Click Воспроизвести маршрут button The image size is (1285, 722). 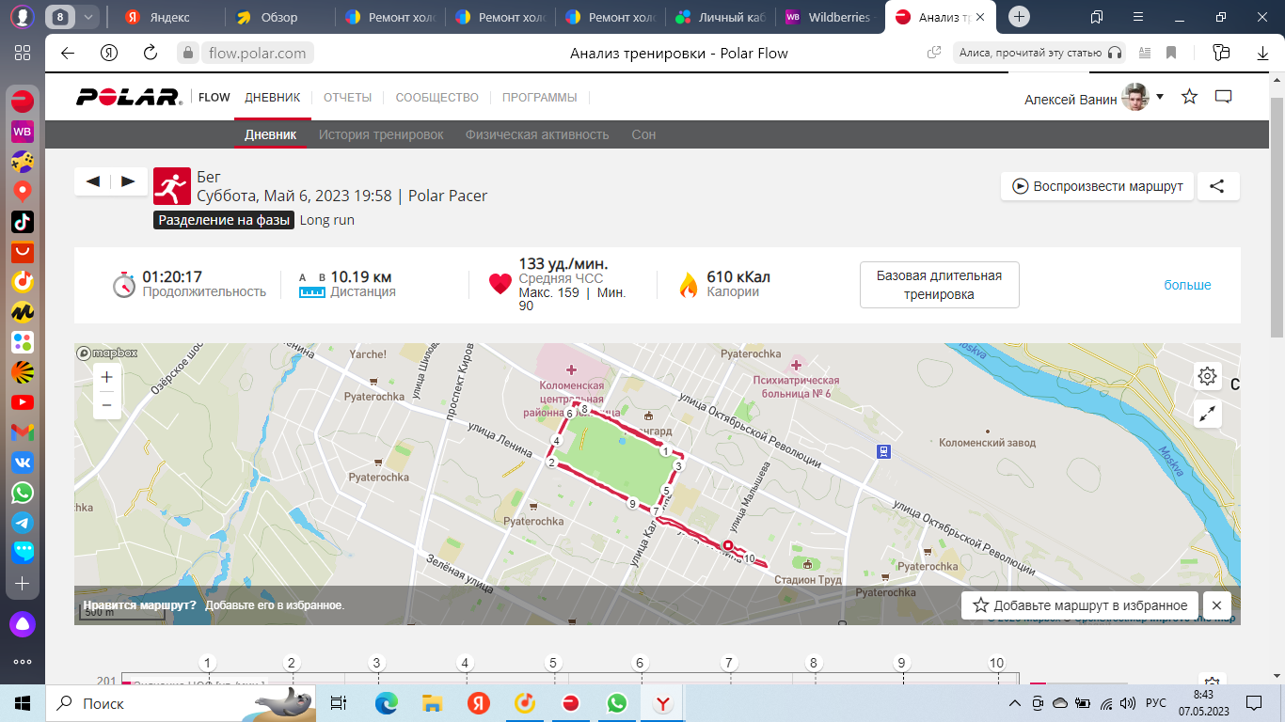(1098, 186)
